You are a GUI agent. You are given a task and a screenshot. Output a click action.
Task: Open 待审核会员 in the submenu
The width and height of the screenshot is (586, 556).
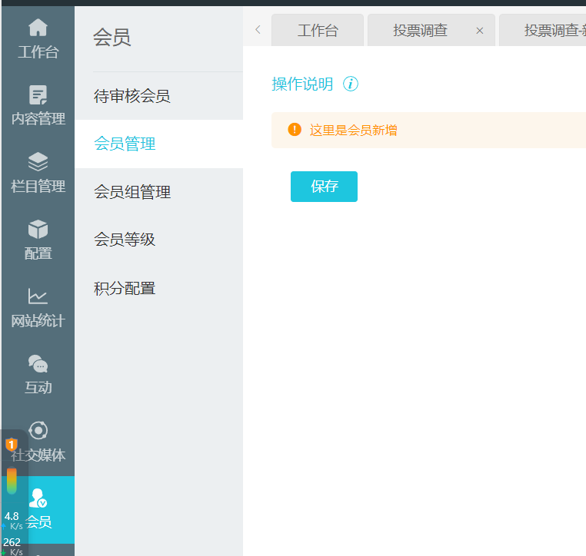132,96
